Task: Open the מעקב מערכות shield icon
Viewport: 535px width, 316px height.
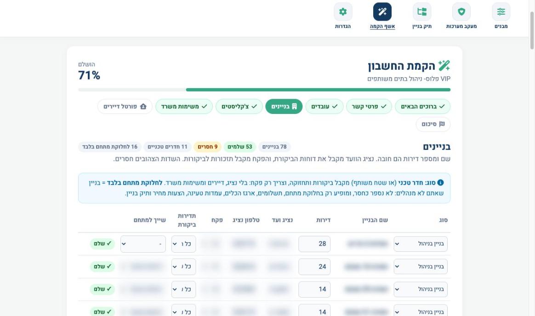Action: (x=461, y=11)
